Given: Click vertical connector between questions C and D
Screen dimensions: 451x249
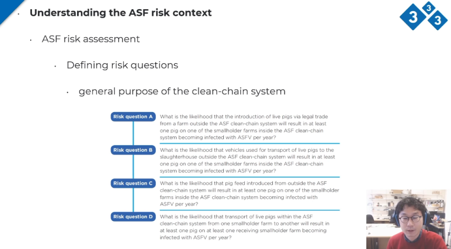Looking at the screenshot, I should point(133,200).
